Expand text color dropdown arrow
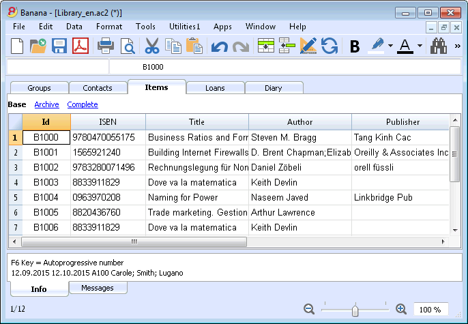 420,46
